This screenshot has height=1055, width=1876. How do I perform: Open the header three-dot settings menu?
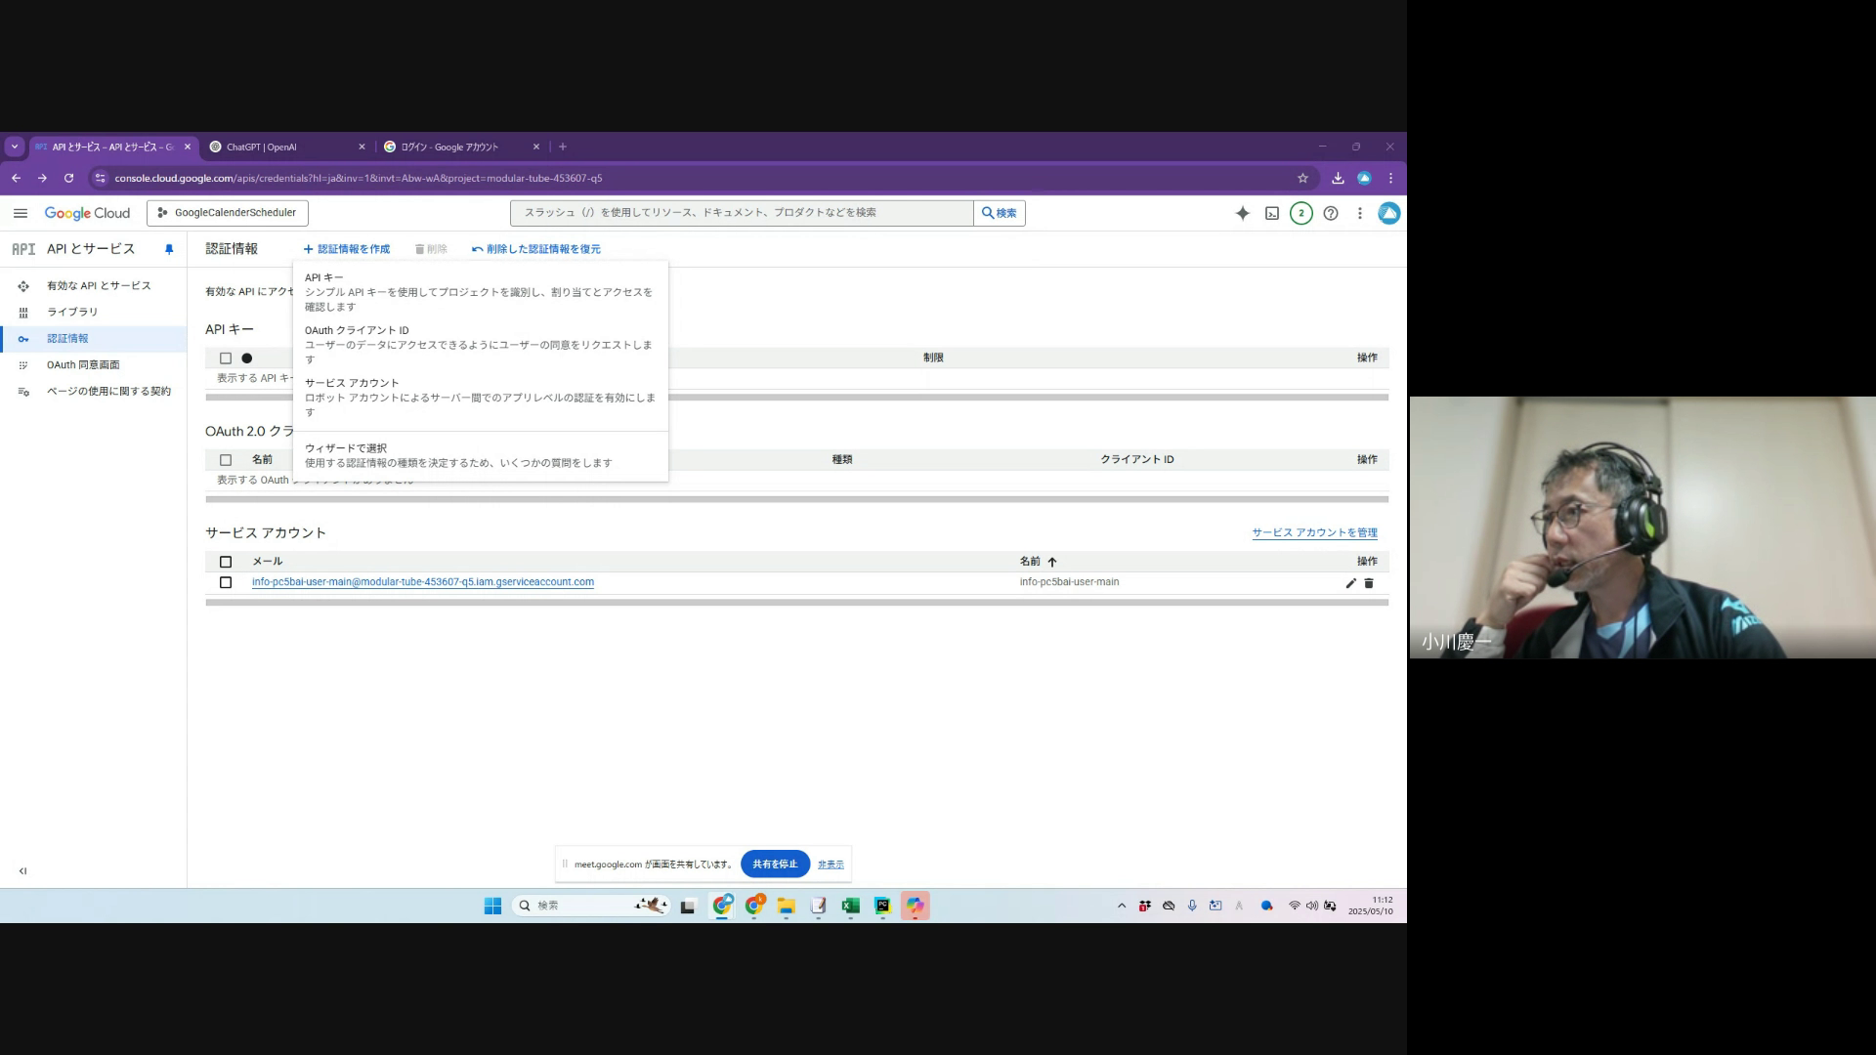pos(1359,213)
